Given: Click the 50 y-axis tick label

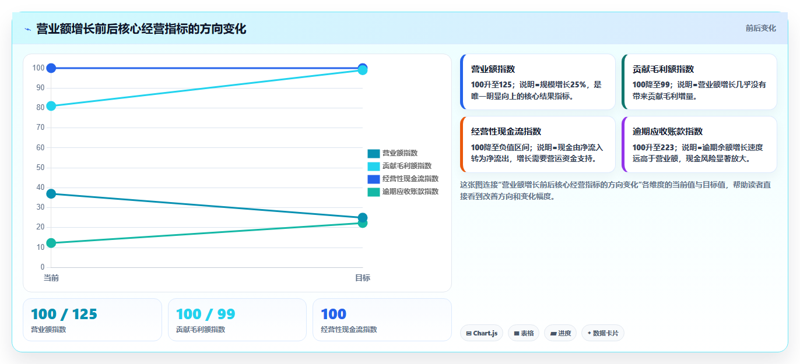Looking at the screenshot, I should pos(40,168).
